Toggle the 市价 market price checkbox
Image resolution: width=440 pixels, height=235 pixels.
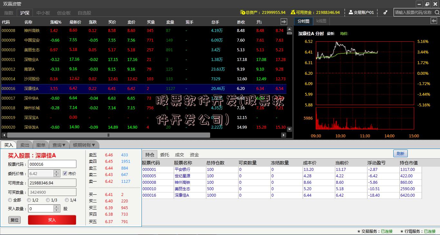[x=65, y=173]
